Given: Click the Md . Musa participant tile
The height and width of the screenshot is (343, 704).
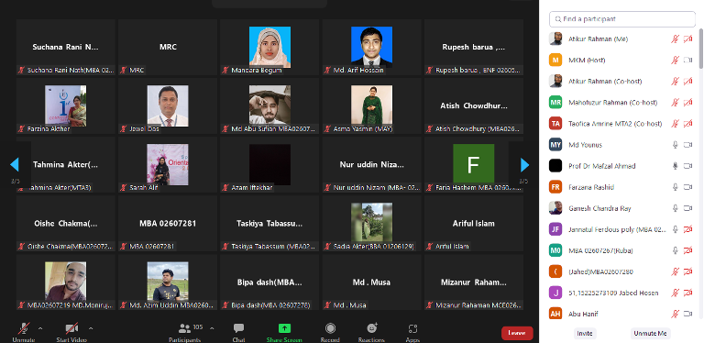Looking at the screenshot, I should 372,282.
